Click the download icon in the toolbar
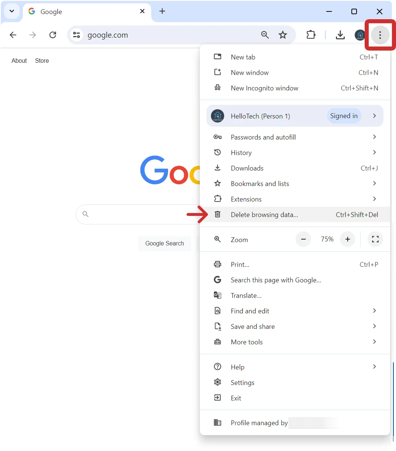Image resolution: width=396 pixels, height=451 pixels. 340,35
